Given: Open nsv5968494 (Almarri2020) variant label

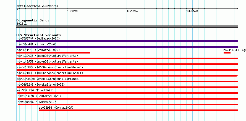Looking at the screenshot, I should [36, 44].
